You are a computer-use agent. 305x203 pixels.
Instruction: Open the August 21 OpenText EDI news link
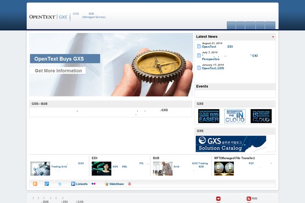[x=217, y=47]
